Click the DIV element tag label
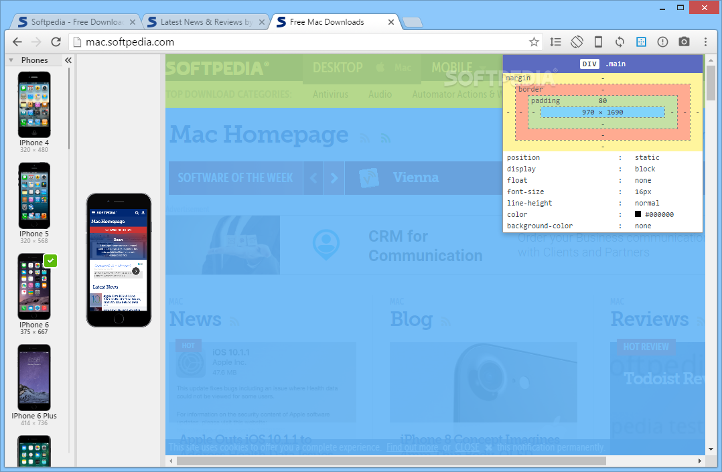Image resolution: width=722 pixels, height=472 pixels. (589, 64)
